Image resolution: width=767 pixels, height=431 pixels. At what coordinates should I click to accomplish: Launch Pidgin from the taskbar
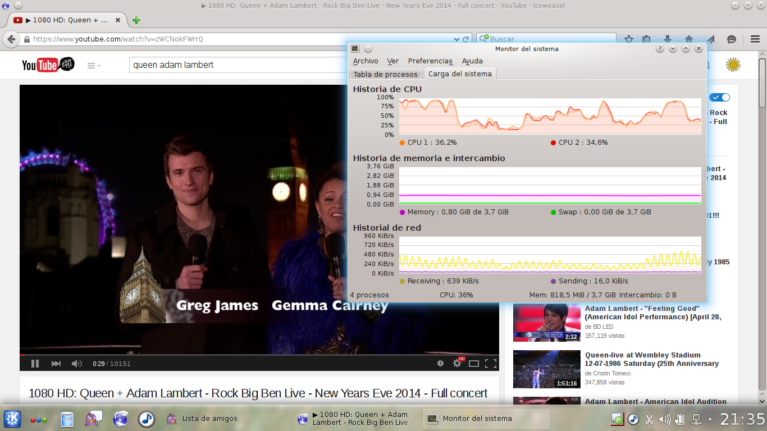pyautogui.click(x=93, y=419)
